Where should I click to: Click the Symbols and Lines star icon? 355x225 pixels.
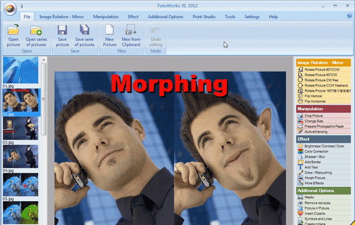coord(300,219)
